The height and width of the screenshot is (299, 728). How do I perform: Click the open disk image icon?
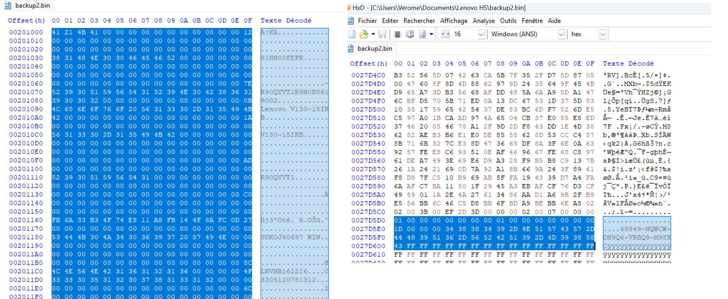[422, 34]
